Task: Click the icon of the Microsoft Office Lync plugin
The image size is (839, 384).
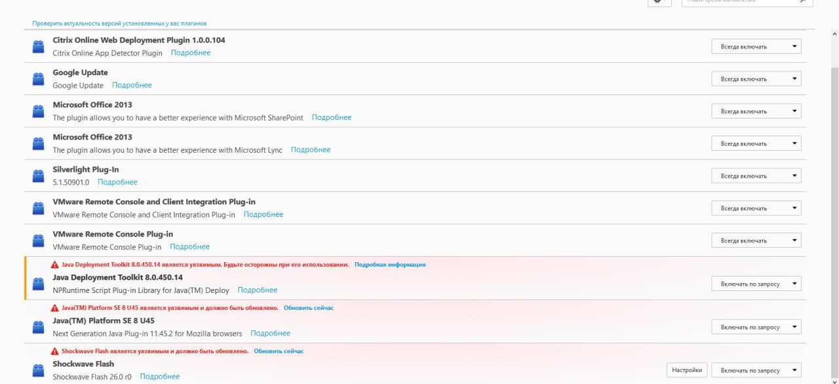Action: point(38,144)
